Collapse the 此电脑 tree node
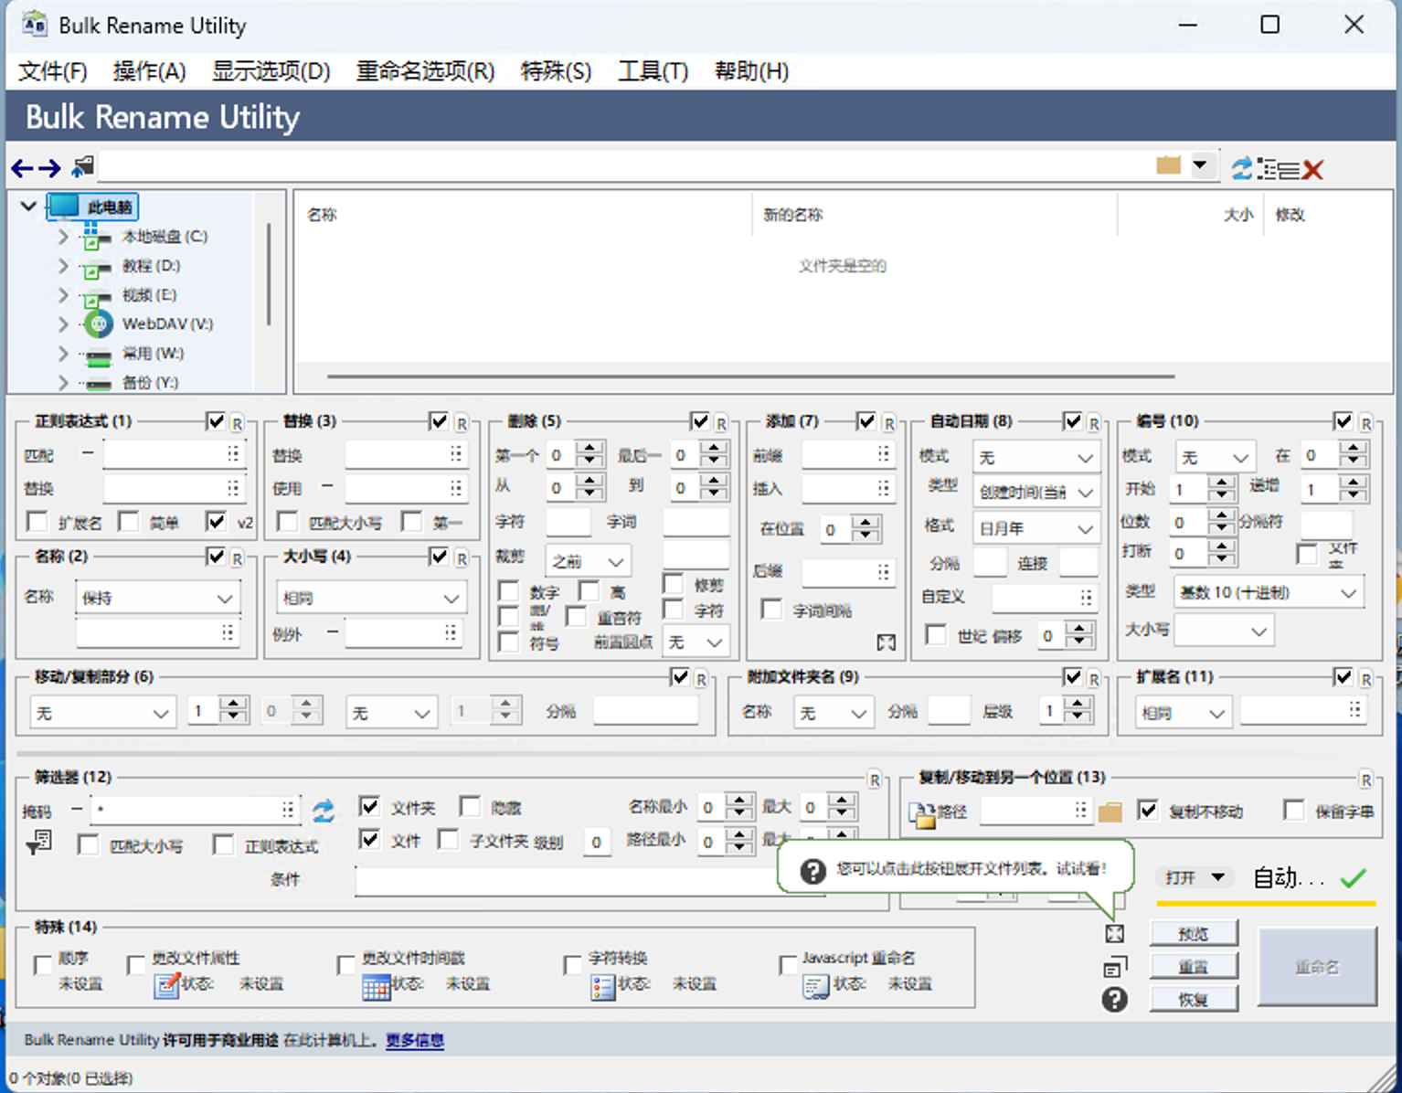The image size is (1402, 1093). [29, 207]
